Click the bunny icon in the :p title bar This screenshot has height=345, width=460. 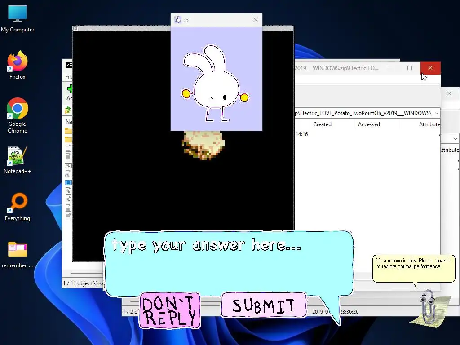click(x=178, y=20)
